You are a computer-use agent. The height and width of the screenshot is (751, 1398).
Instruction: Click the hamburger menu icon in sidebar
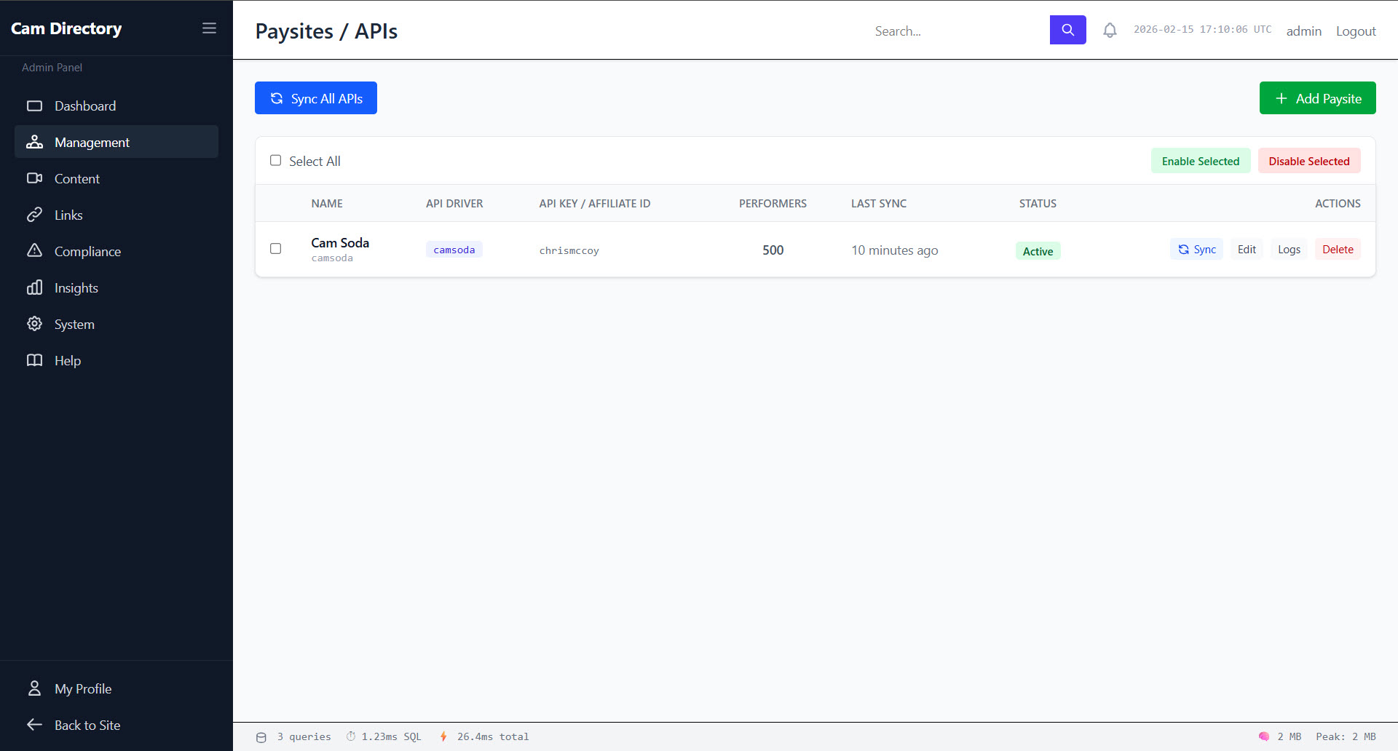tap(209, 28)
